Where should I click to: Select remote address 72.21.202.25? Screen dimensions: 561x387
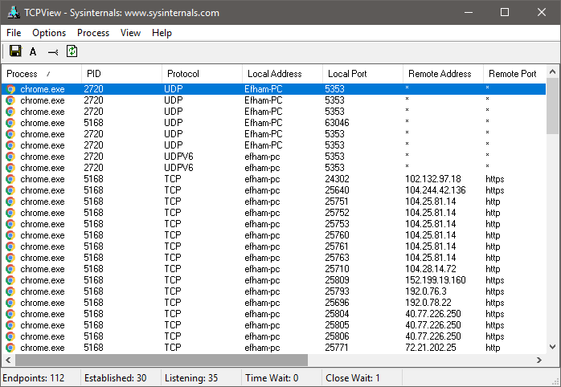coord(431,348)
